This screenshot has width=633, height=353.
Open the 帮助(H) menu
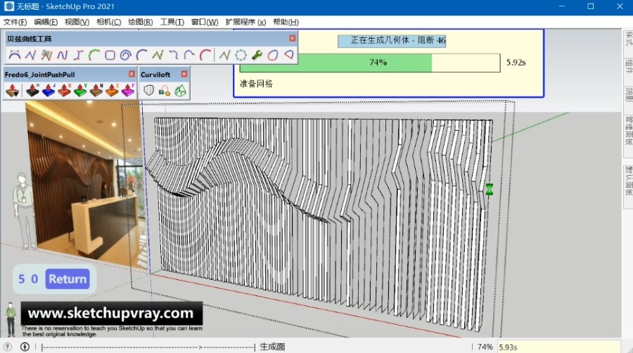point(286,23)
